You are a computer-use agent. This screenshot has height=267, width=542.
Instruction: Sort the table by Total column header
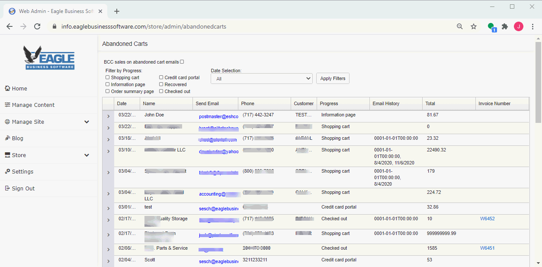click(430, 104)
